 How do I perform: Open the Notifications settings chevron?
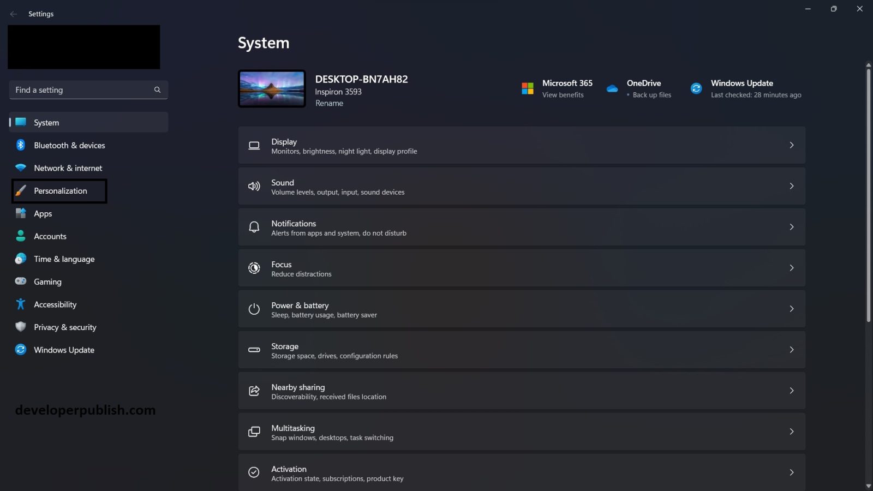[x=792, y=227]
